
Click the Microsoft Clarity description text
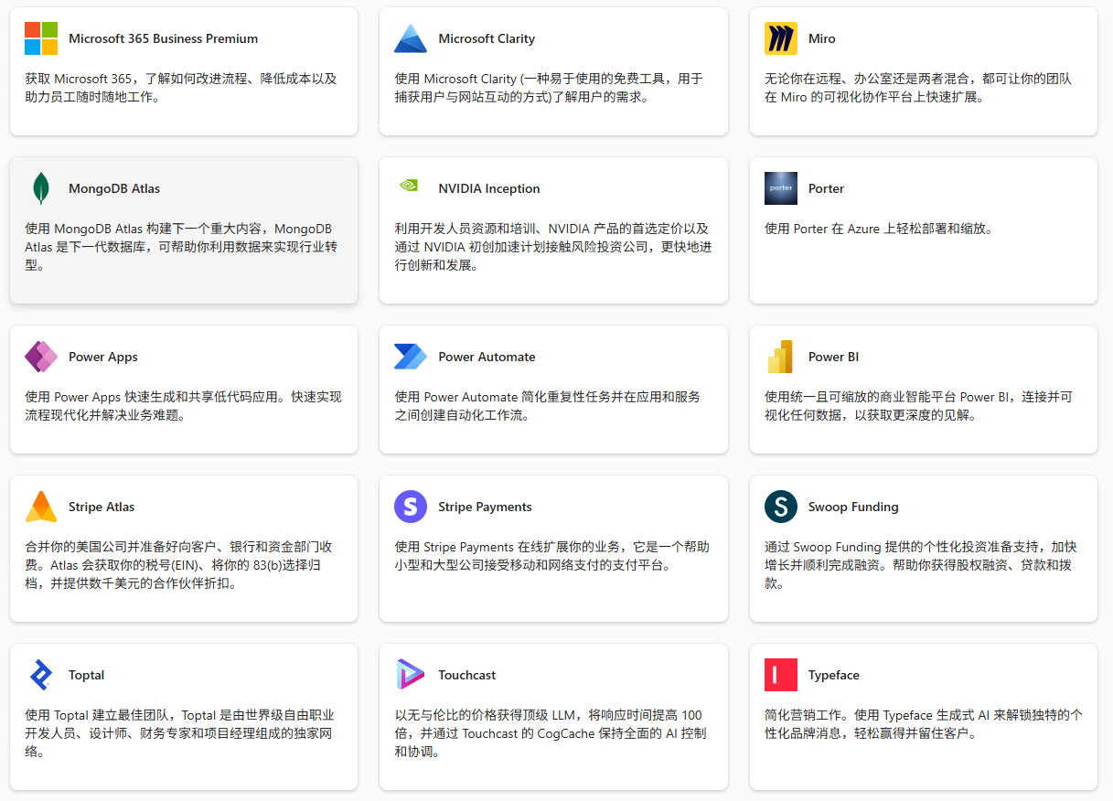(x=549, y=88)
